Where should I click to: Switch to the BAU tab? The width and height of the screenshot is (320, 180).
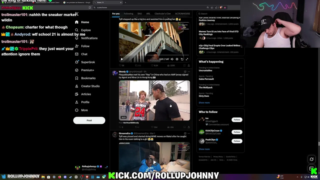coord(140,13)
